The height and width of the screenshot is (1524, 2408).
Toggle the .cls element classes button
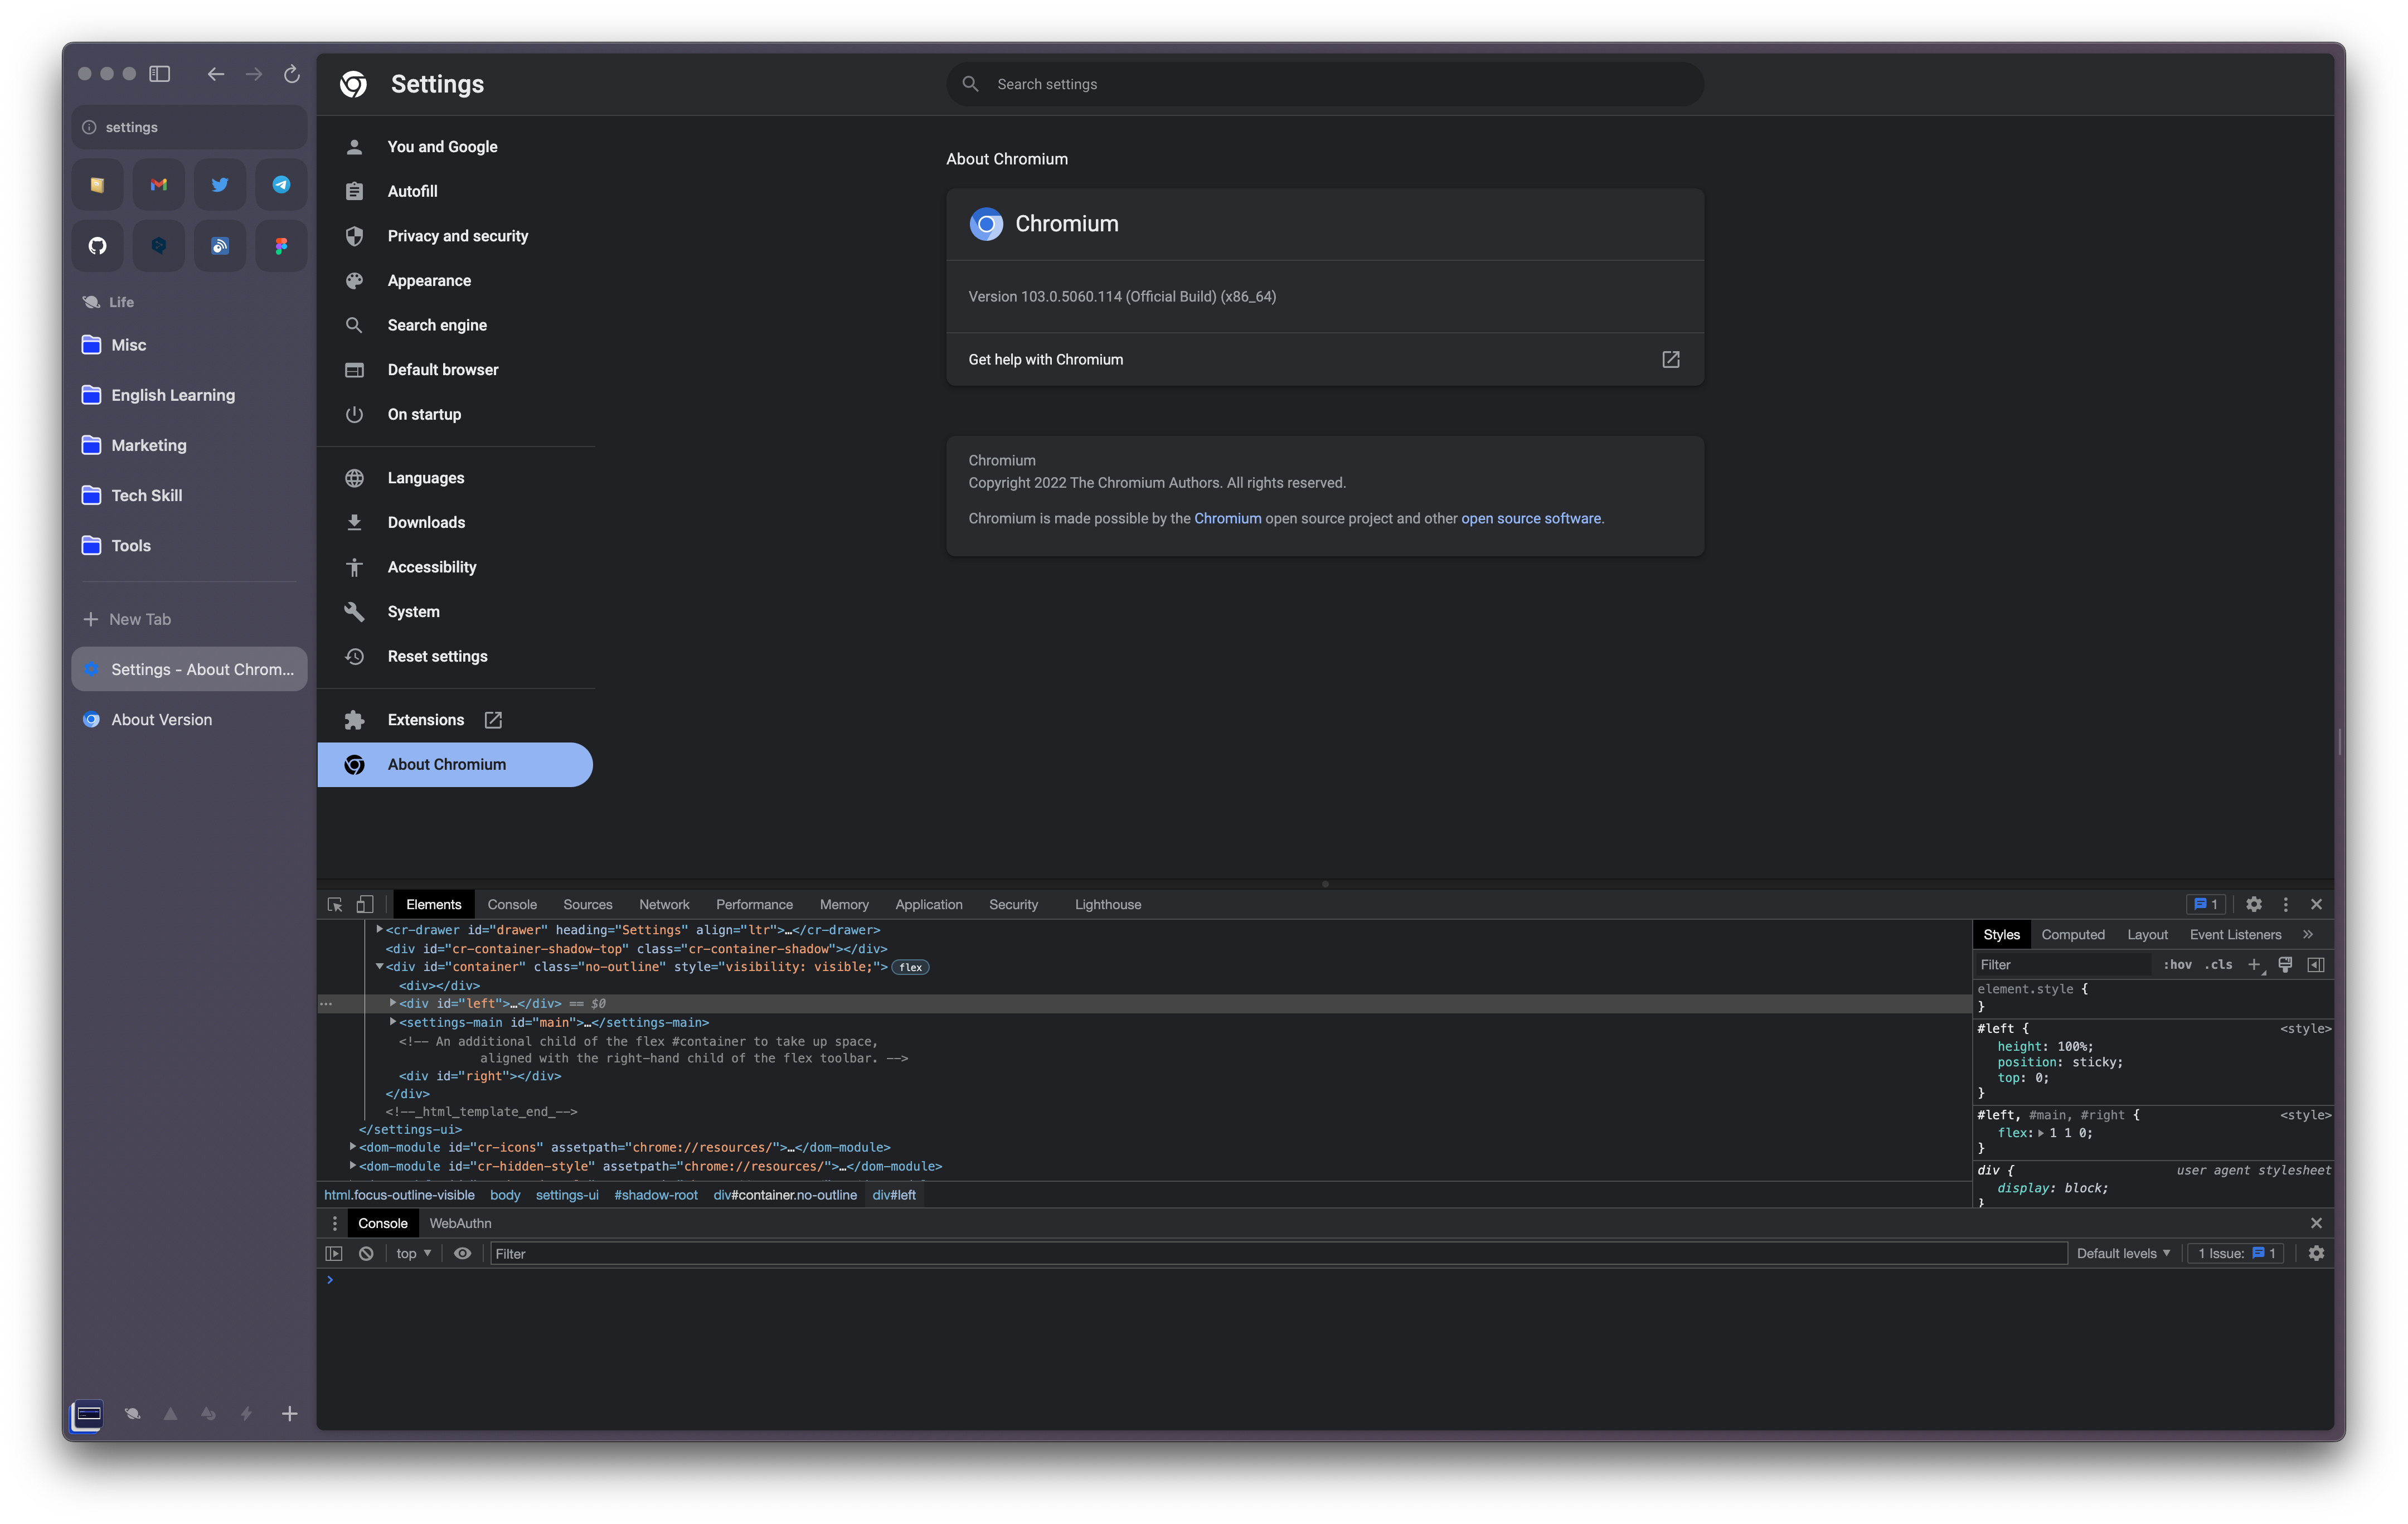click(2218, 965)
